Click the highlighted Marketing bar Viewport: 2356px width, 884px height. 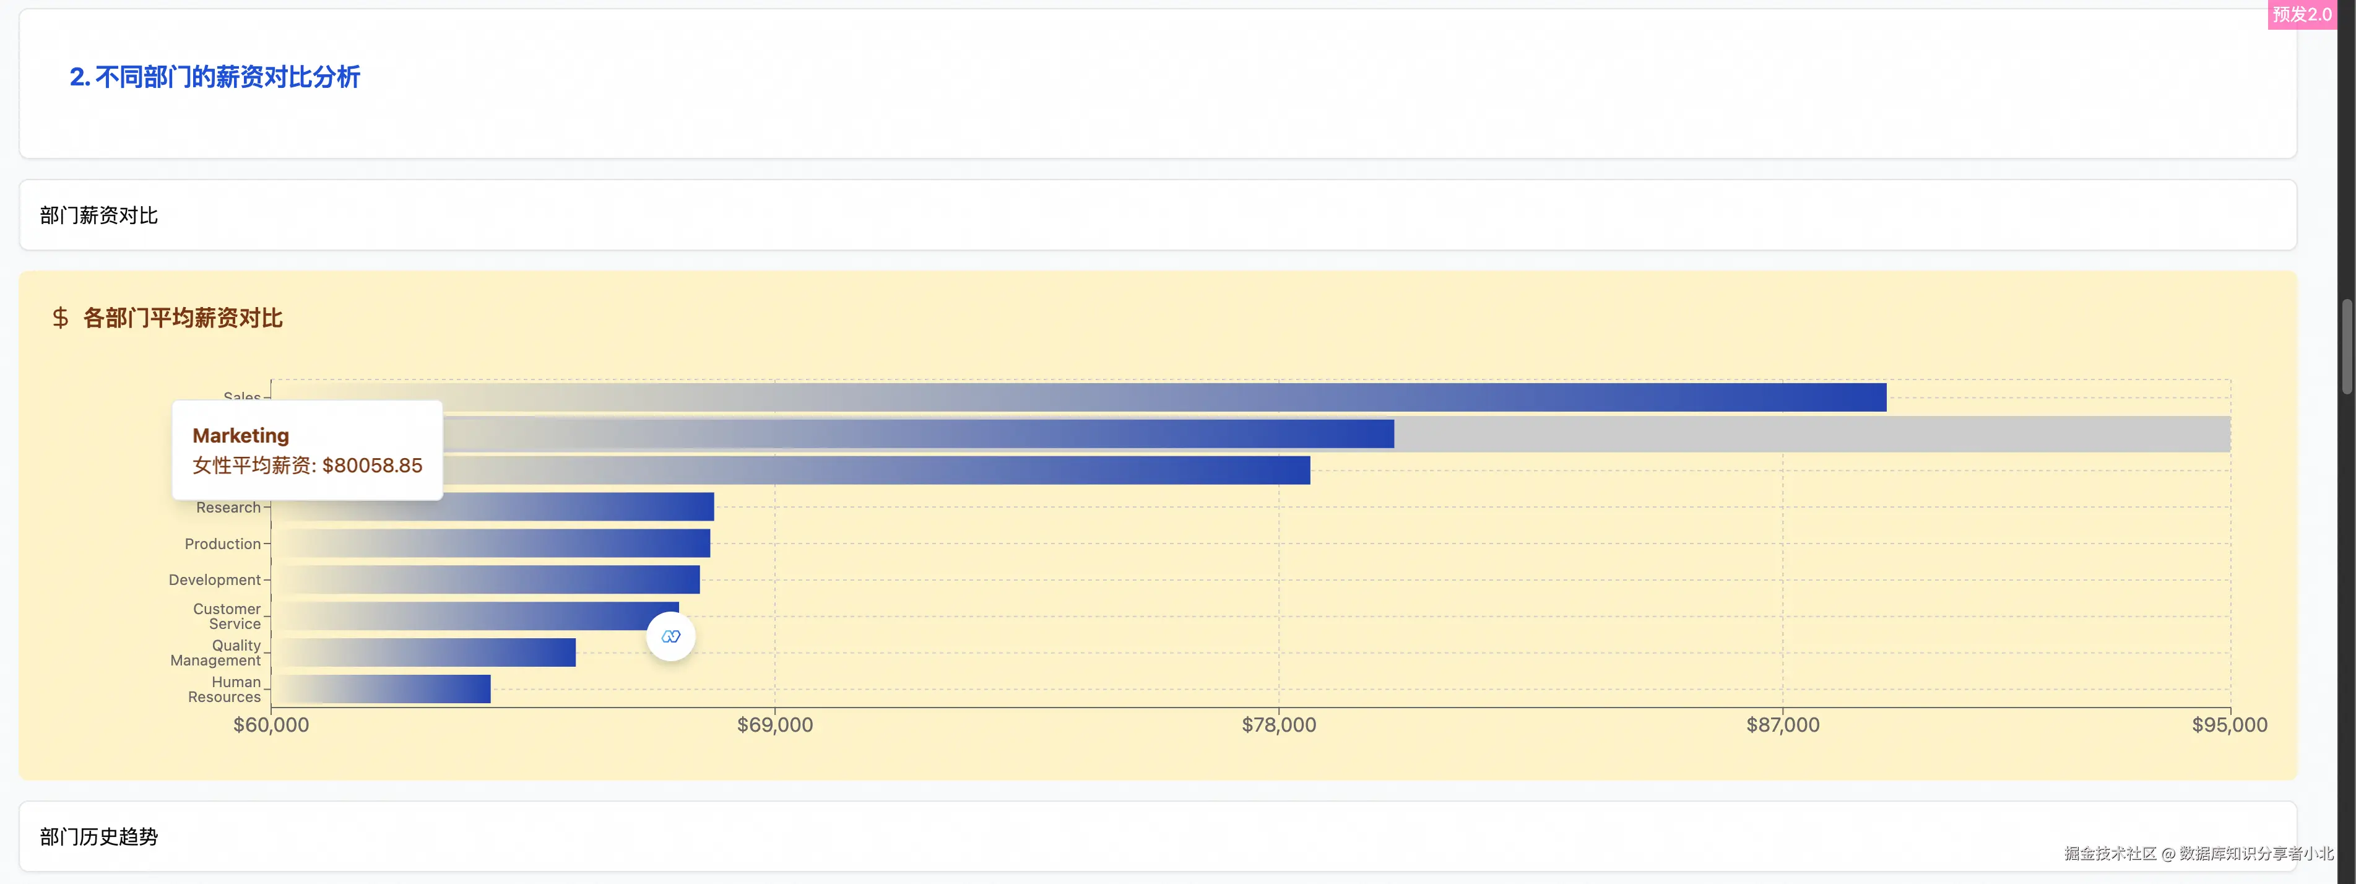(x=914, y=434)
